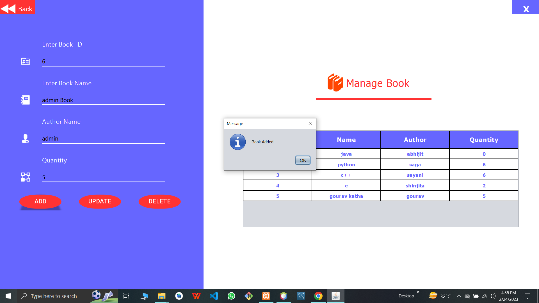Open Google Chrome from the taskbar
The width and height of the screenshot is (539, 303).
tap(318, 296)
